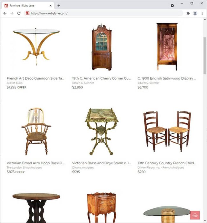Screen dimensions: 207x223
Task: Open Victorian Brass and Onyx Stand image
Action: (x=101, y=131)
